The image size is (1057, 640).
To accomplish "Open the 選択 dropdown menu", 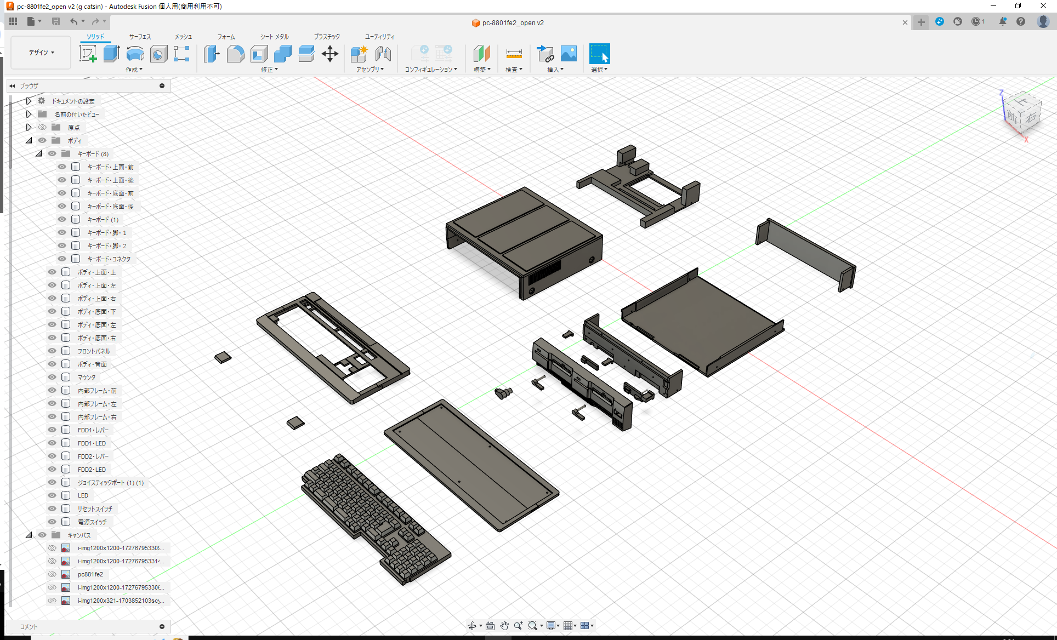I will (599, 69).
